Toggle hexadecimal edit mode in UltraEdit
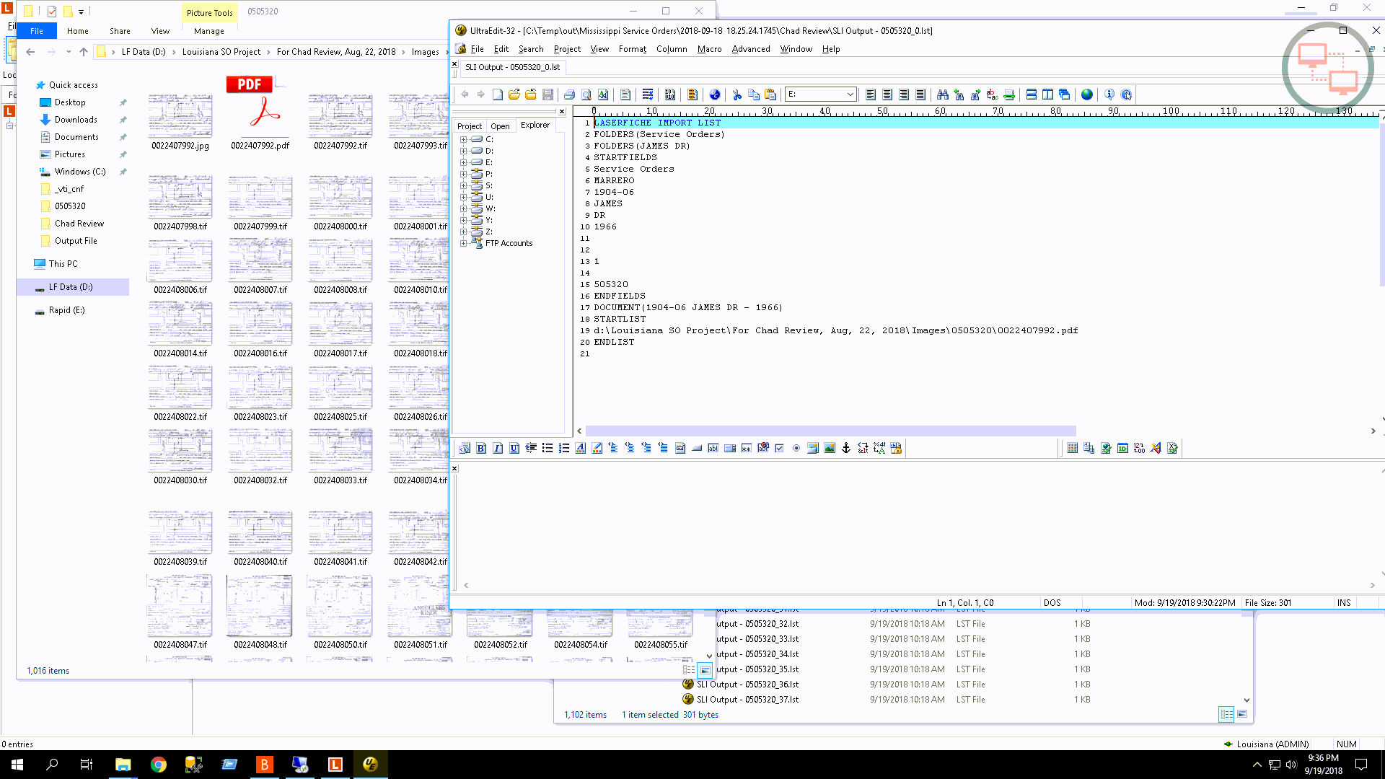This screenshot has height=779, width=1385. coord(670,94)
